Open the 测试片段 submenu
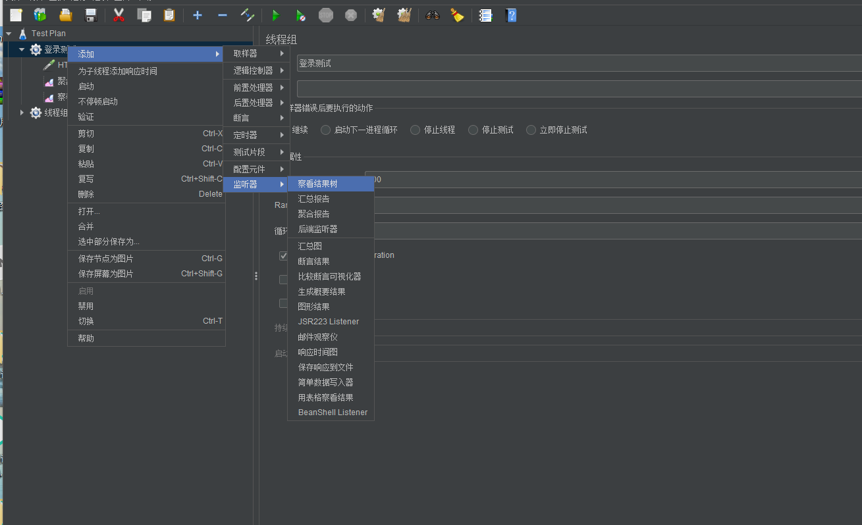Image resolution: width=862 pixels, height=525 pixels. click(x=257, y=152)
